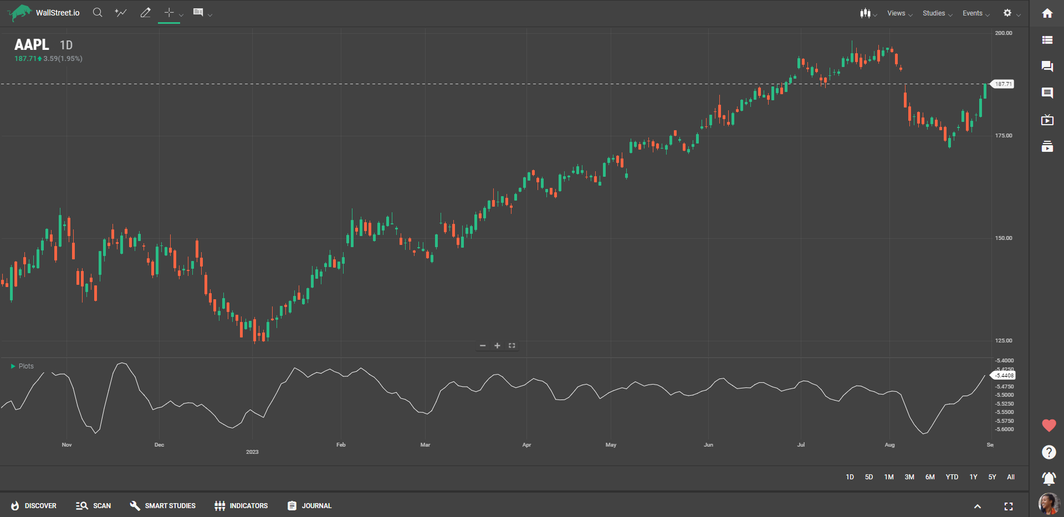Image resolution: width=1064 pixels, height=517 pixels.
Task: Expand the bottom panel chevron
Action: click(978, 506)
